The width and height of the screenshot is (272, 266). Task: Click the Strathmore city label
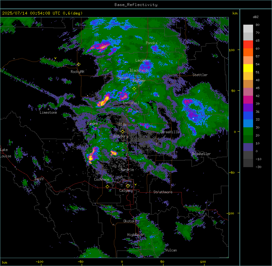point(163,192)
